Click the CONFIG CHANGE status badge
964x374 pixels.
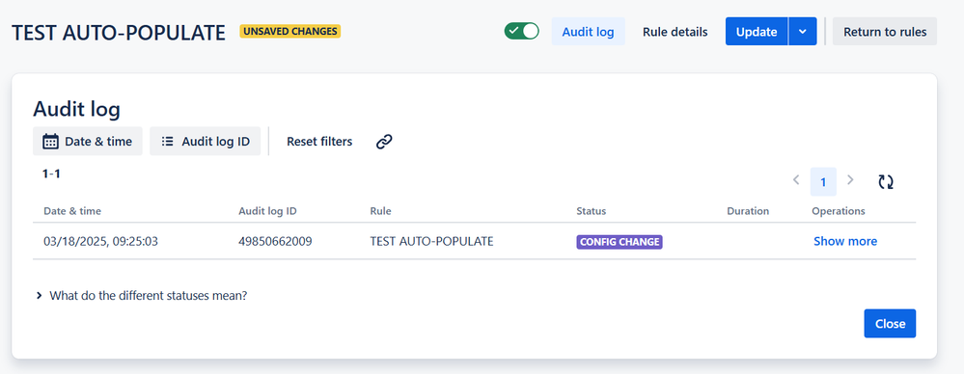click(x=620, y=242)
